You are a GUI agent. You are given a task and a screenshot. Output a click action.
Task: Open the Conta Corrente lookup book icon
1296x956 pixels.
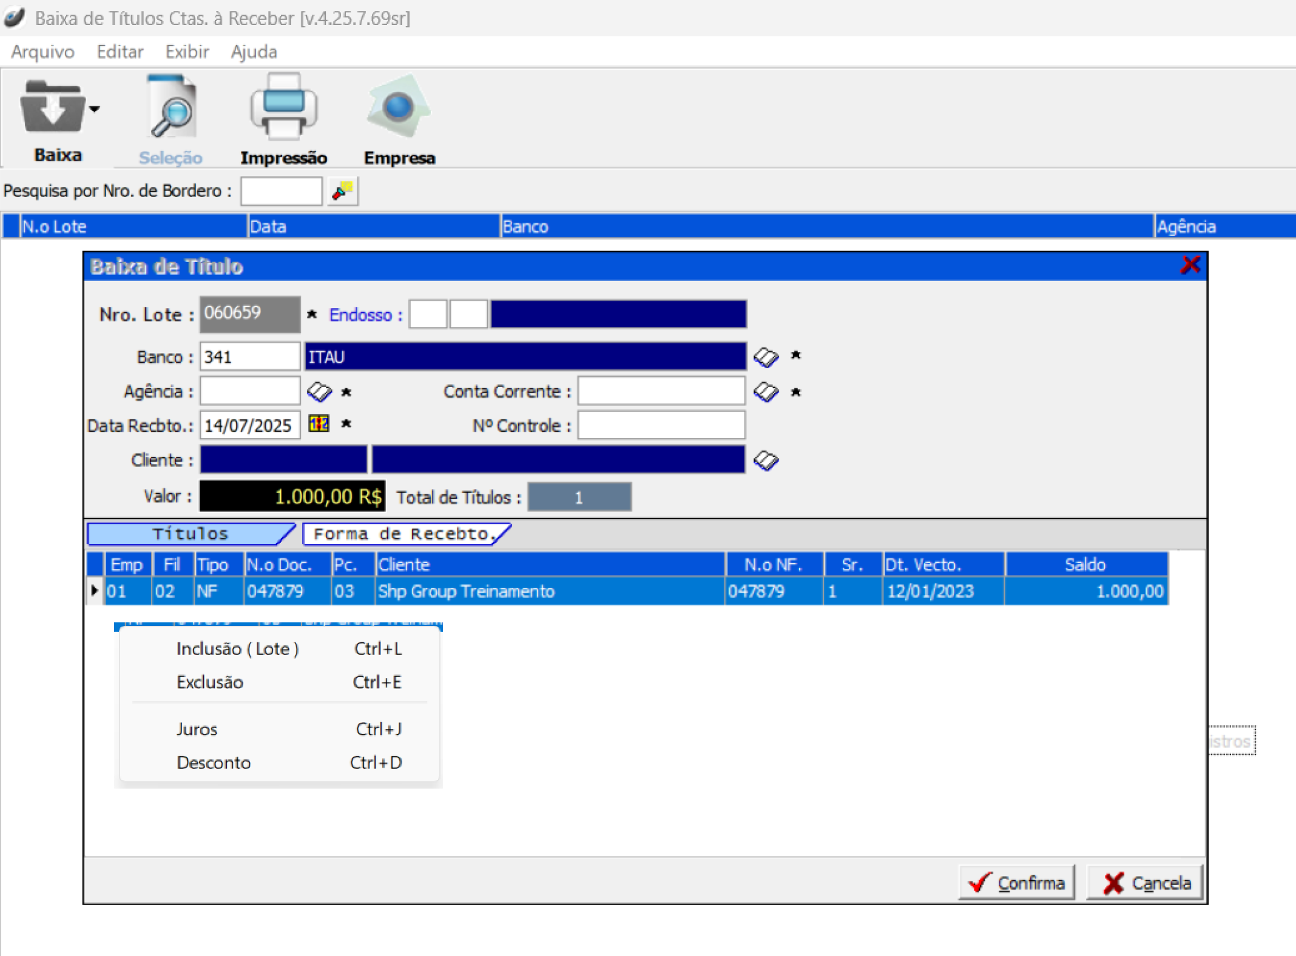(x=766, y=392)
